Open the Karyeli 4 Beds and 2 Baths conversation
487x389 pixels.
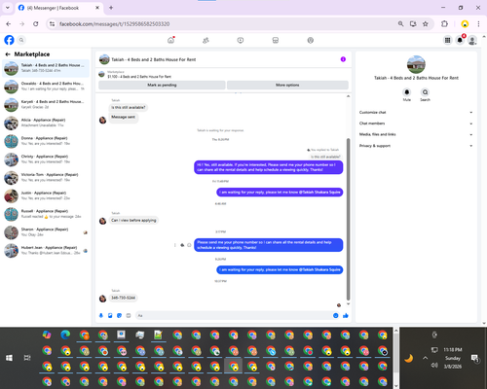(46, 104)
